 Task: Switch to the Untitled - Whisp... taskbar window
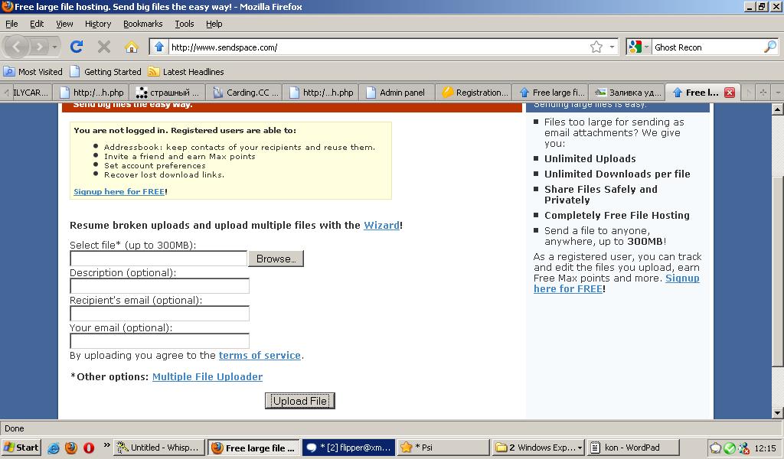click(x=159, y=448)
